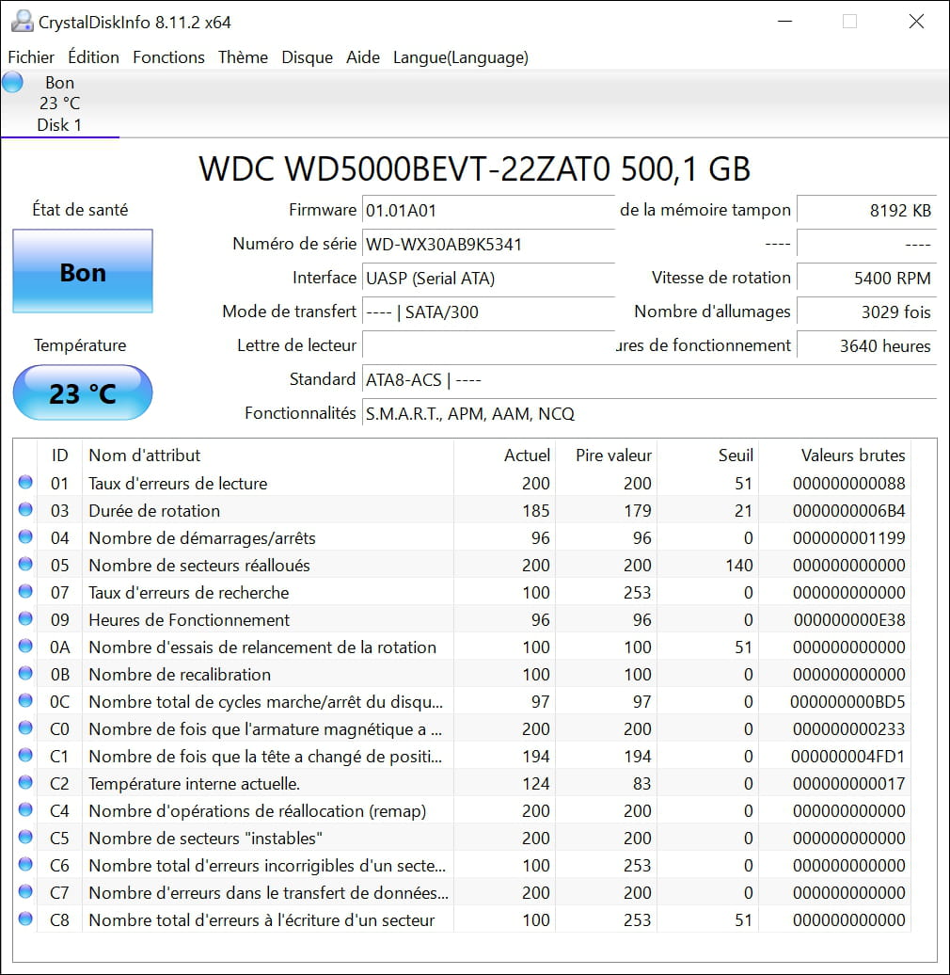Click the Bon health status button

83,271
